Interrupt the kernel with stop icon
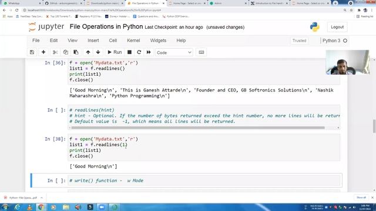 tap(129, 52)
